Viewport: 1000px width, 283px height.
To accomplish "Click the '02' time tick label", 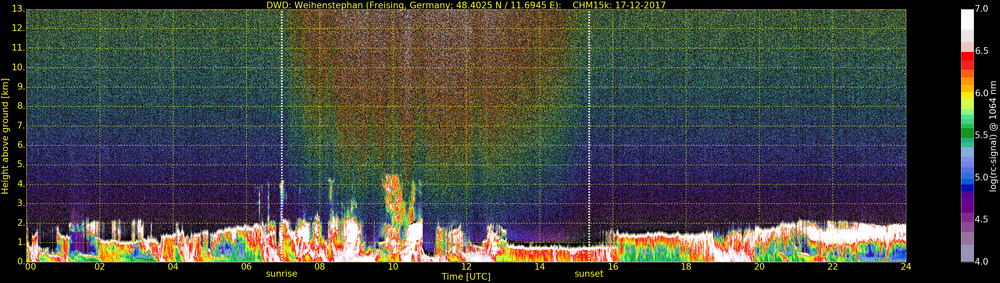I will click(x=100, y=267).
